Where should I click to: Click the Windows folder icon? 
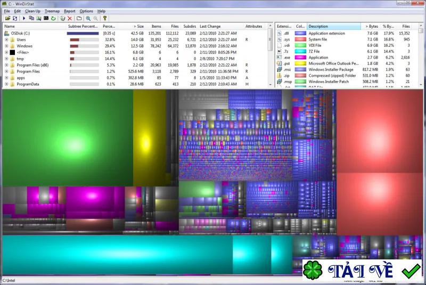12,46
